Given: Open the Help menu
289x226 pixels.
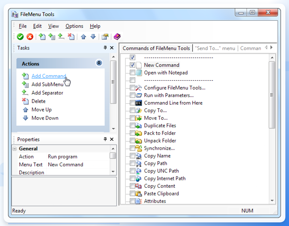Looking at the screenshot, I should coord(95,26).
